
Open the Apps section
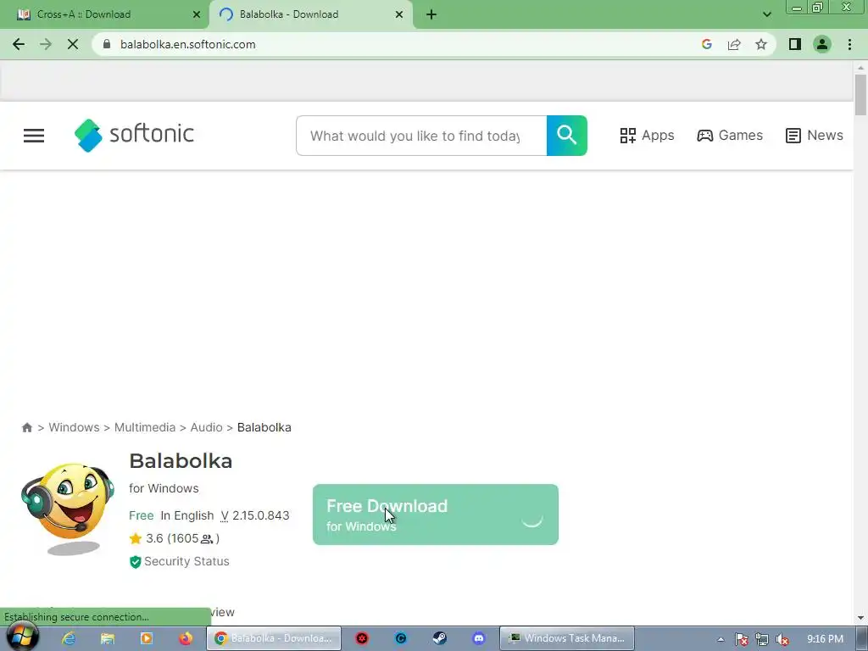(647, 136)
